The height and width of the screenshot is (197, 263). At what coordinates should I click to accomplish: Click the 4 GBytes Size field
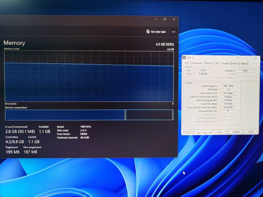pyautogui.click(x=203, y=74)
